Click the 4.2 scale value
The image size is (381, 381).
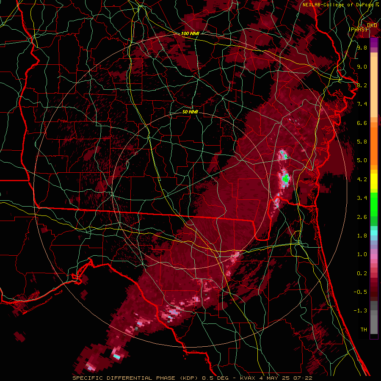tap(362, 179)
